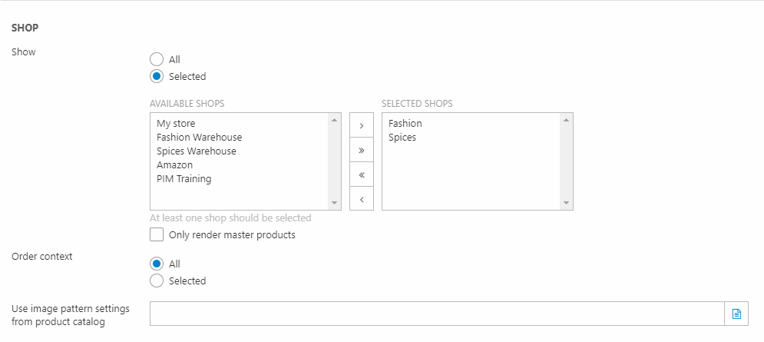This screenshot has height=342, width=764.
Task: Enable Only render master products checkbox
Action: (x=157, y=234)
